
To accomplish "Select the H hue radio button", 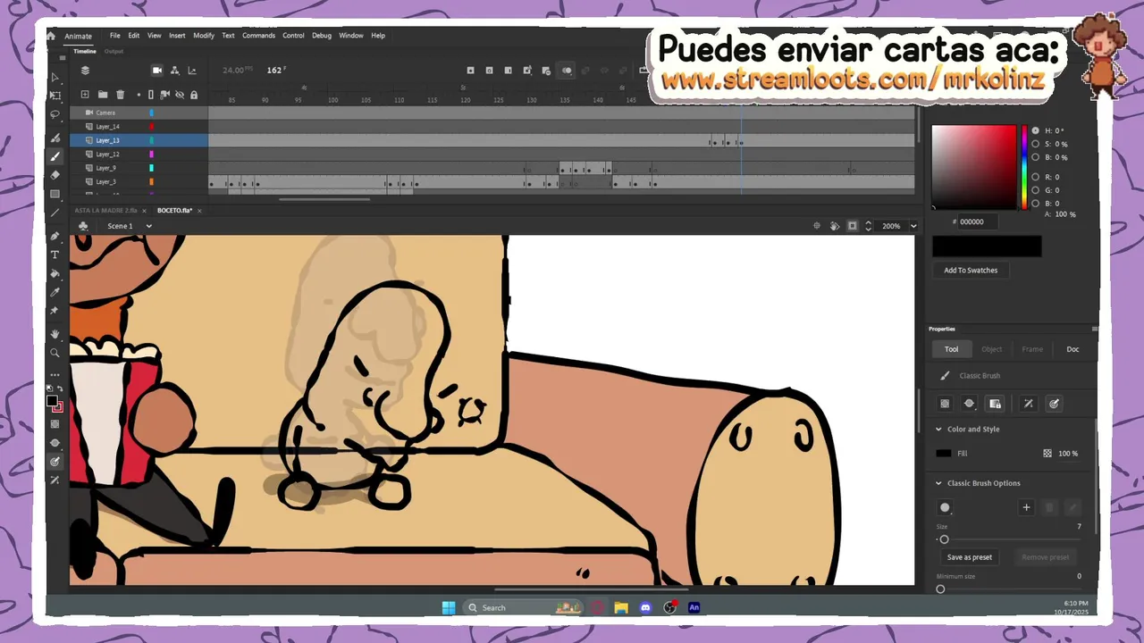I will (1036, 130).
